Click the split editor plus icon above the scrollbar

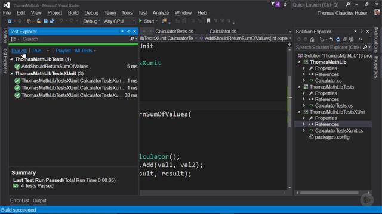pos(289,45)
